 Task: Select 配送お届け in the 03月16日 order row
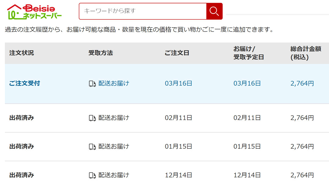114,84
